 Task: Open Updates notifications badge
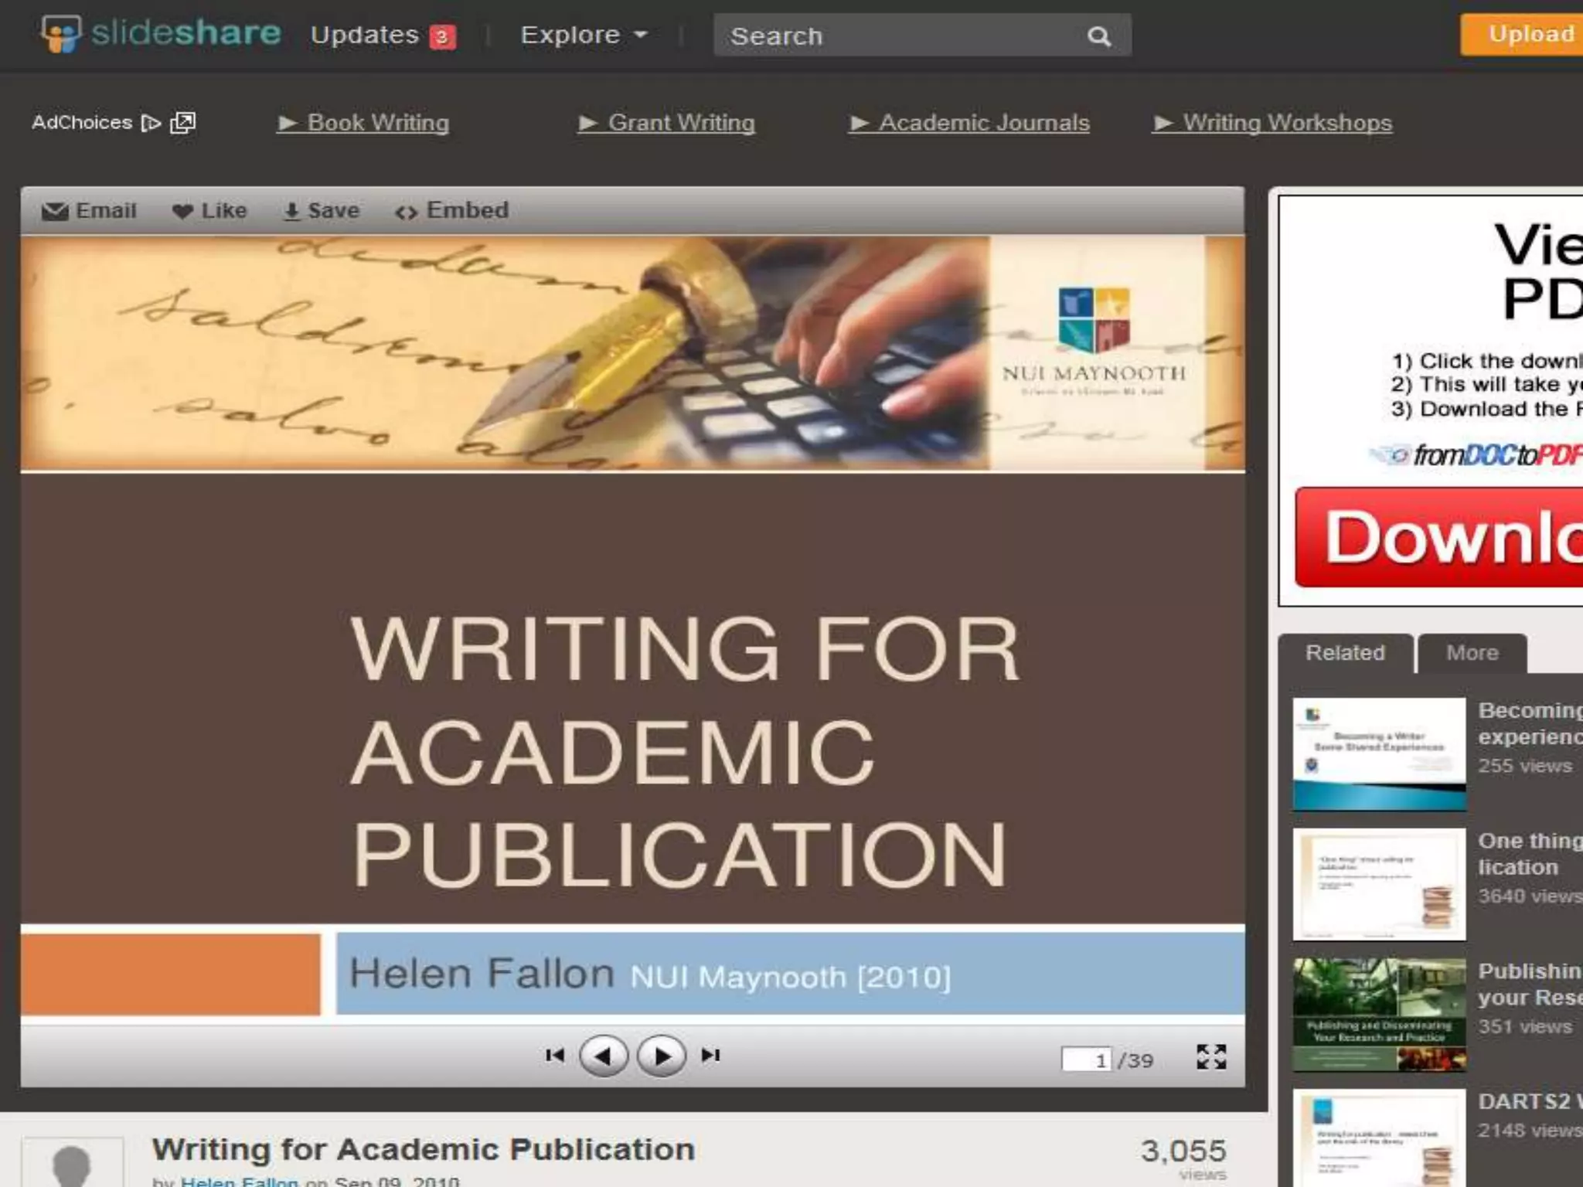pyautogui.click(x=443, y=36)
